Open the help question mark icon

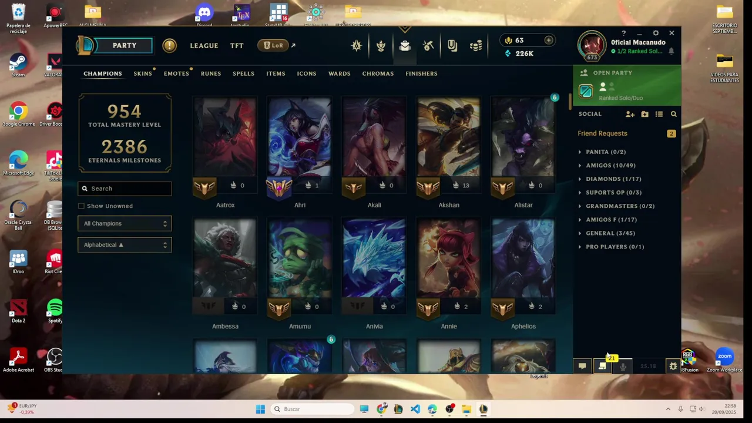[x=623, y=33]
